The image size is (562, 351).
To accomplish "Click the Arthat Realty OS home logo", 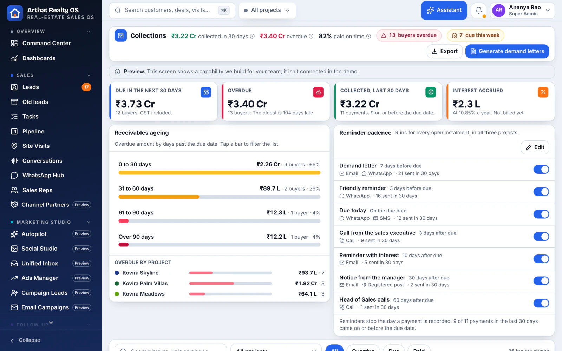I will tap(15, 13).
